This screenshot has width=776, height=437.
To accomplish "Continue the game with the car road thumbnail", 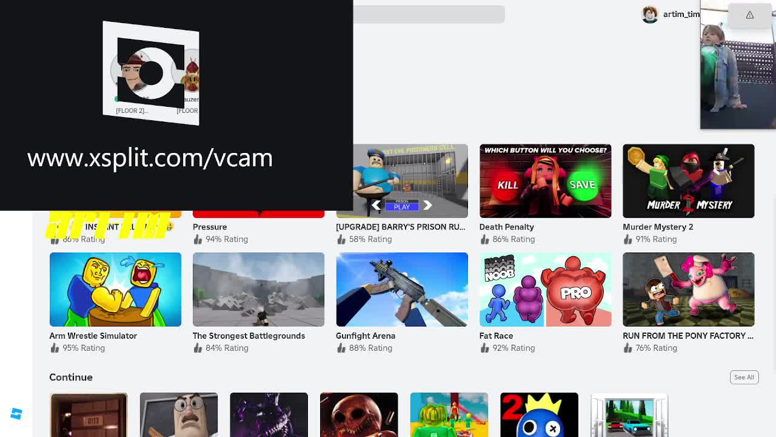I will [629, 415].
